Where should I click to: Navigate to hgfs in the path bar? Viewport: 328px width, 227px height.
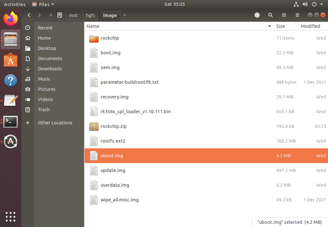[x=90, y=15]
